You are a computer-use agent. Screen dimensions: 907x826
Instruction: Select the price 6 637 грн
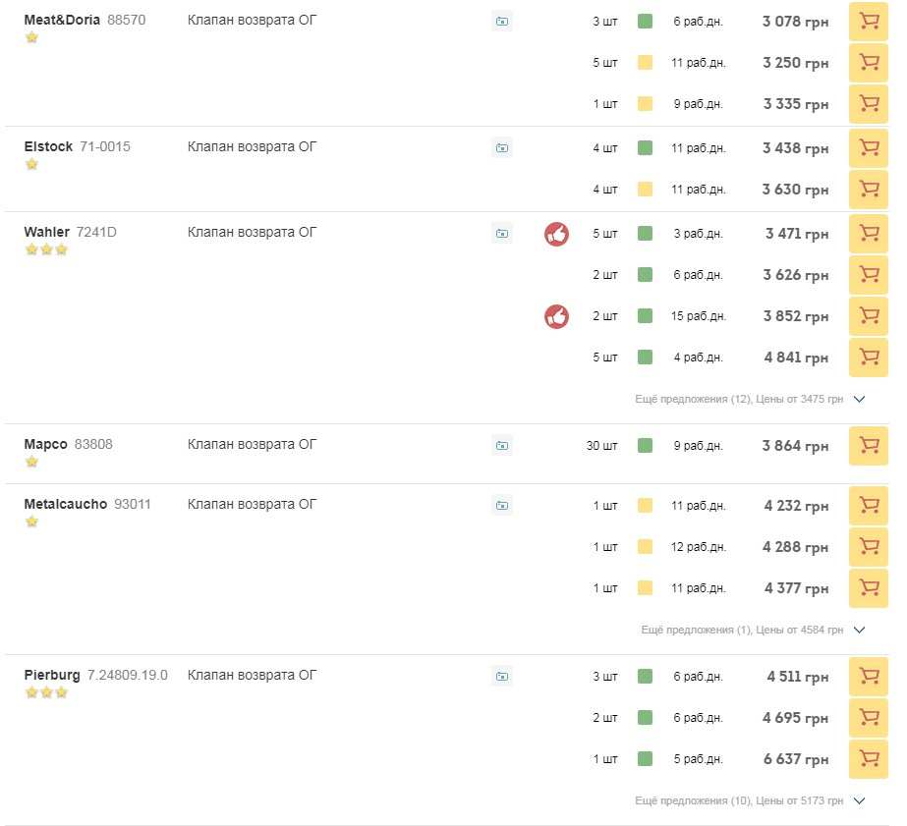795,759
